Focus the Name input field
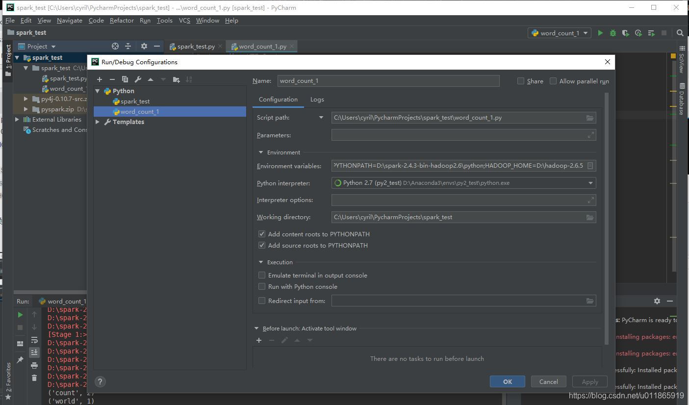The height and width of the screenshot is (405, 689). click(x=388, y=81)
